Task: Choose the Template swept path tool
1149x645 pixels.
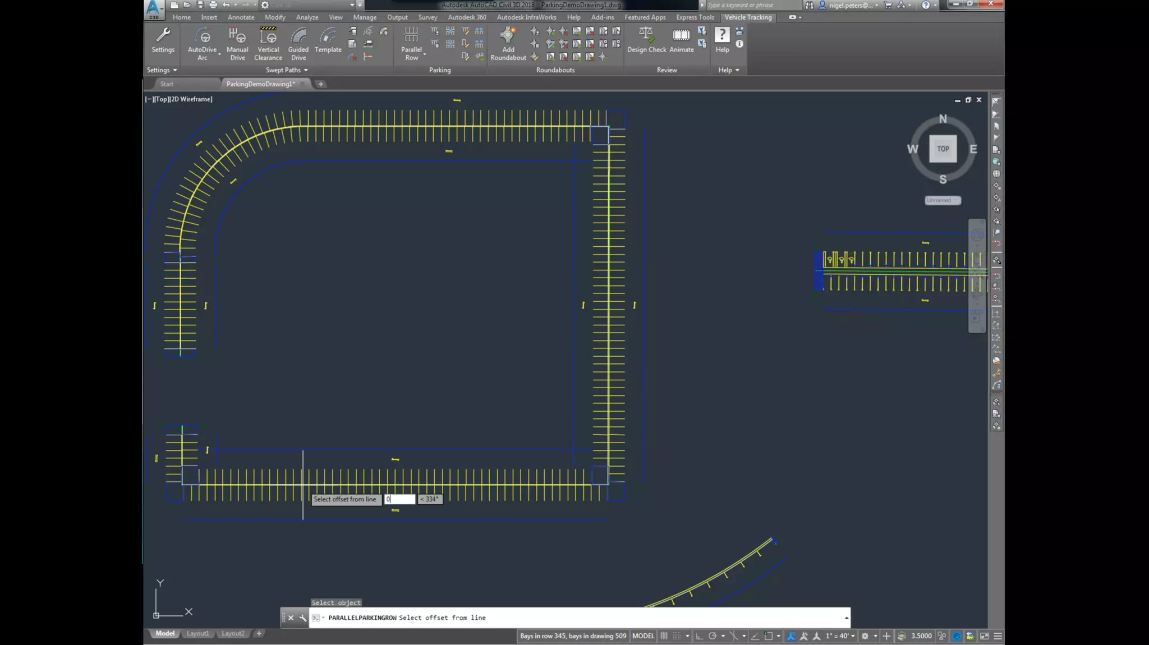Action: (328, 40)
